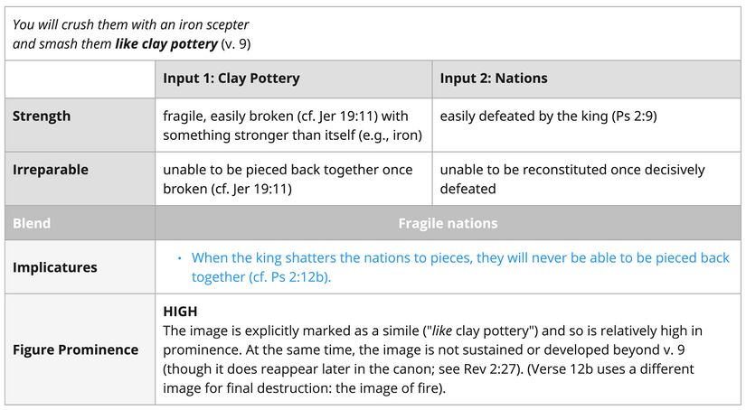Select the "Strength" row label
Screen dimensions: 746x410
click(x=42, y=116)
